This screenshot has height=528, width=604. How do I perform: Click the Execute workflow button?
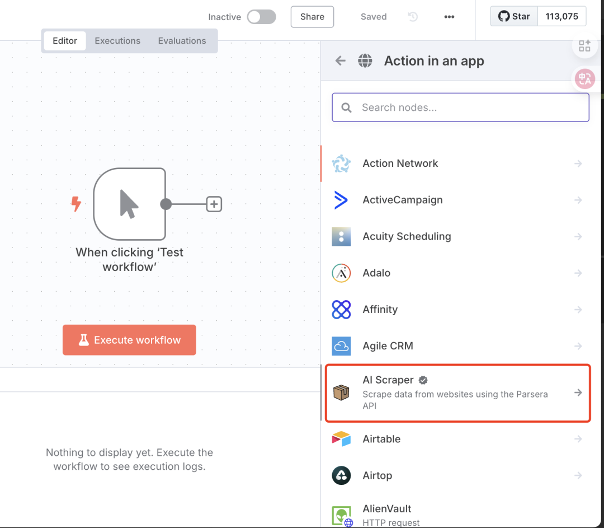129,340
